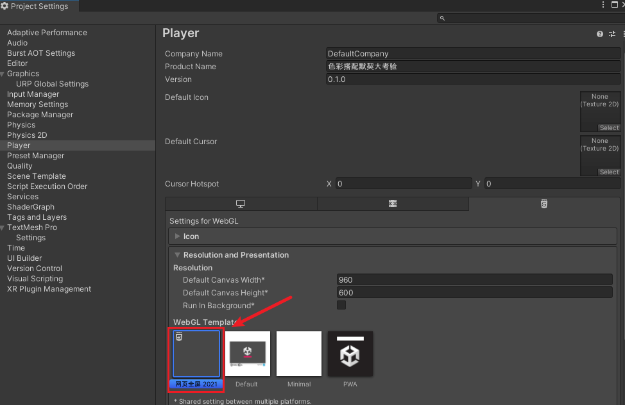This screenshot has height=405, width=625.
Task: Open Version Control settings
Action: 35,269
